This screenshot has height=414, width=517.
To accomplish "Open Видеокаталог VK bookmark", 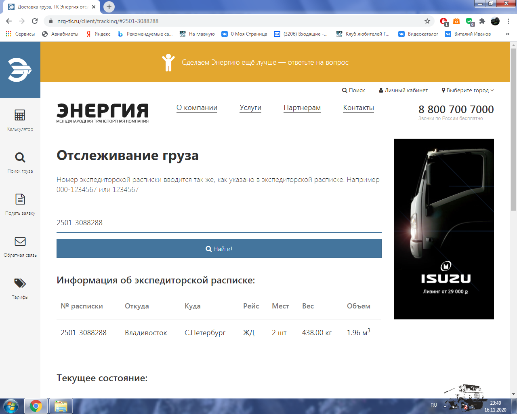I will point(418,34).
